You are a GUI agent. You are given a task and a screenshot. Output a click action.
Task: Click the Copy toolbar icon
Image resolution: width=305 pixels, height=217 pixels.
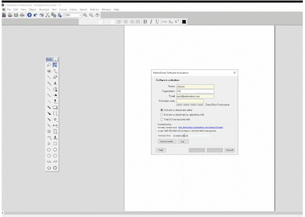tap(53, 15)
